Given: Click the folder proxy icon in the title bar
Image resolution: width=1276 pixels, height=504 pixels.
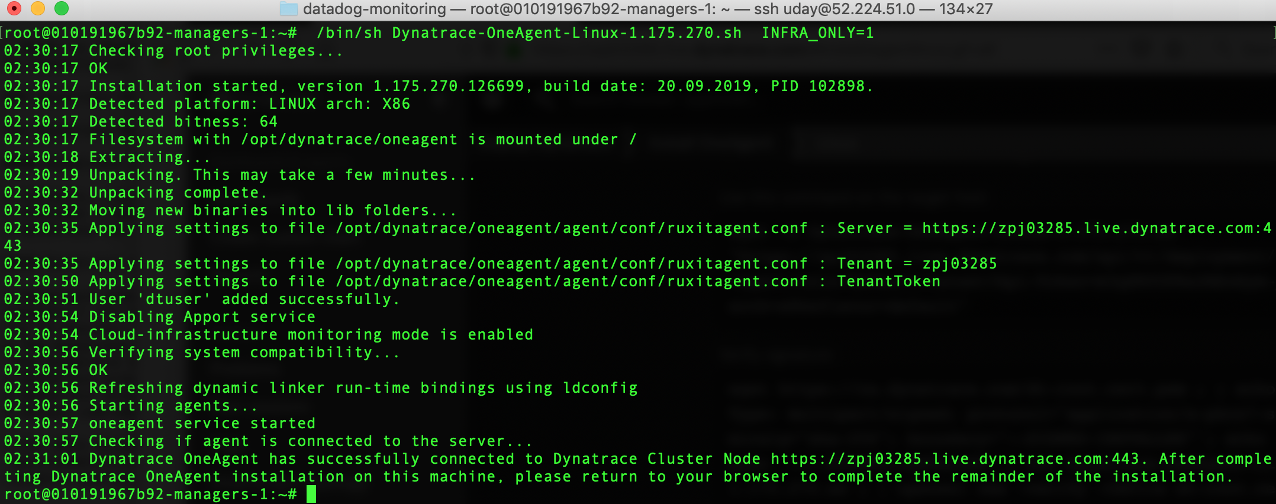Looking at the screenshot, I should pyautogui.click(x=288, y=9).
